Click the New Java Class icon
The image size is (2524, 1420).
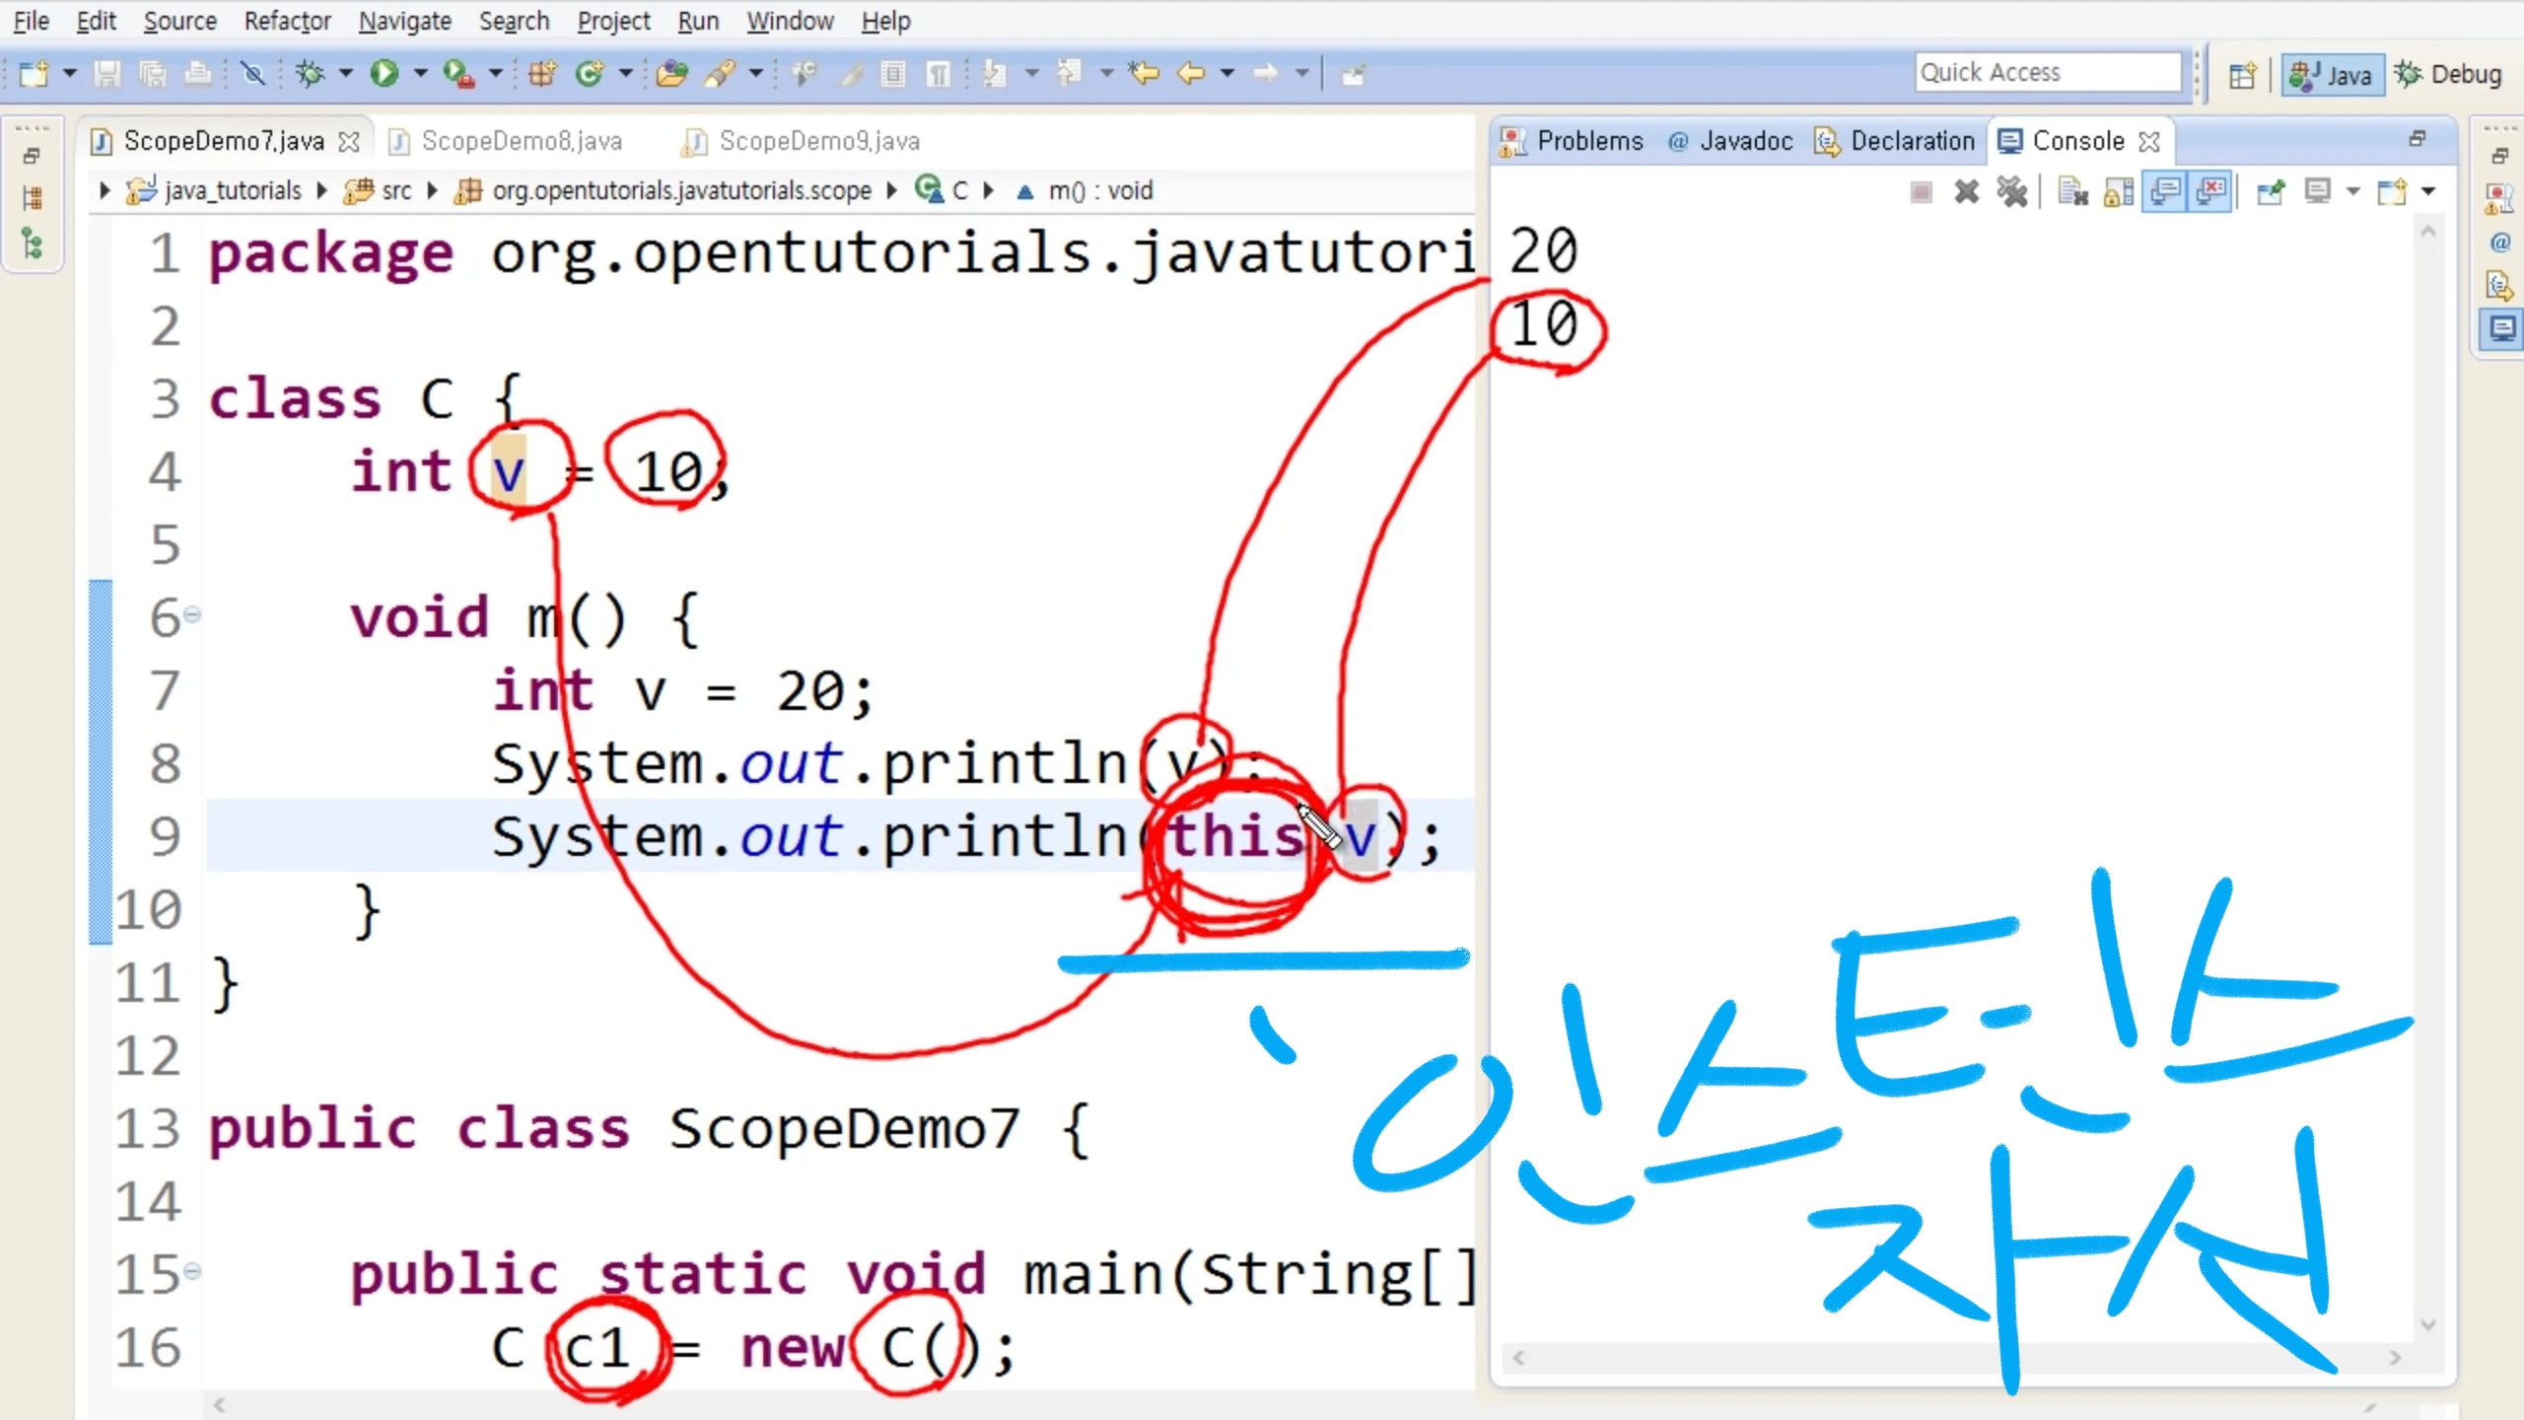pos(590,73)
